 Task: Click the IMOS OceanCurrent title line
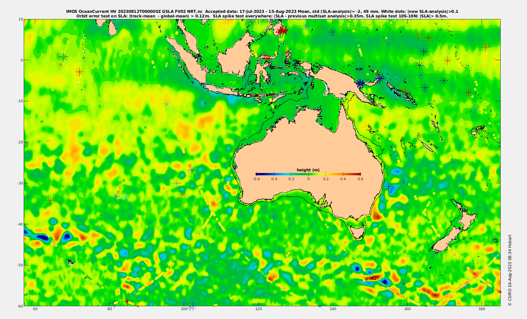click(x=262, y=12)
